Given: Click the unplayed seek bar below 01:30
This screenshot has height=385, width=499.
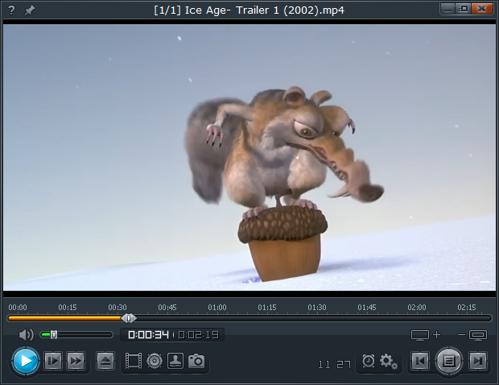Looking at the screenshot, I should pos(317,318).
